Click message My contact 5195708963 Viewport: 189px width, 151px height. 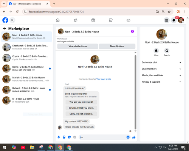point(77,122)
